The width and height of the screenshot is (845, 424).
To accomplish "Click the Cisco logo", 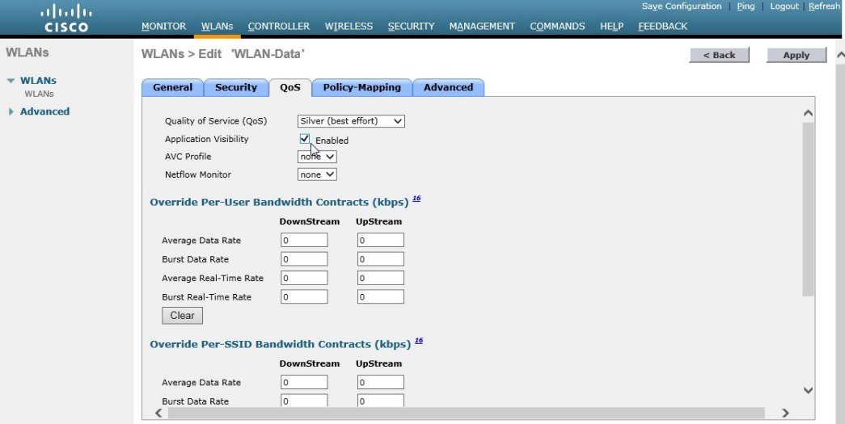I will tap(66, 19).
